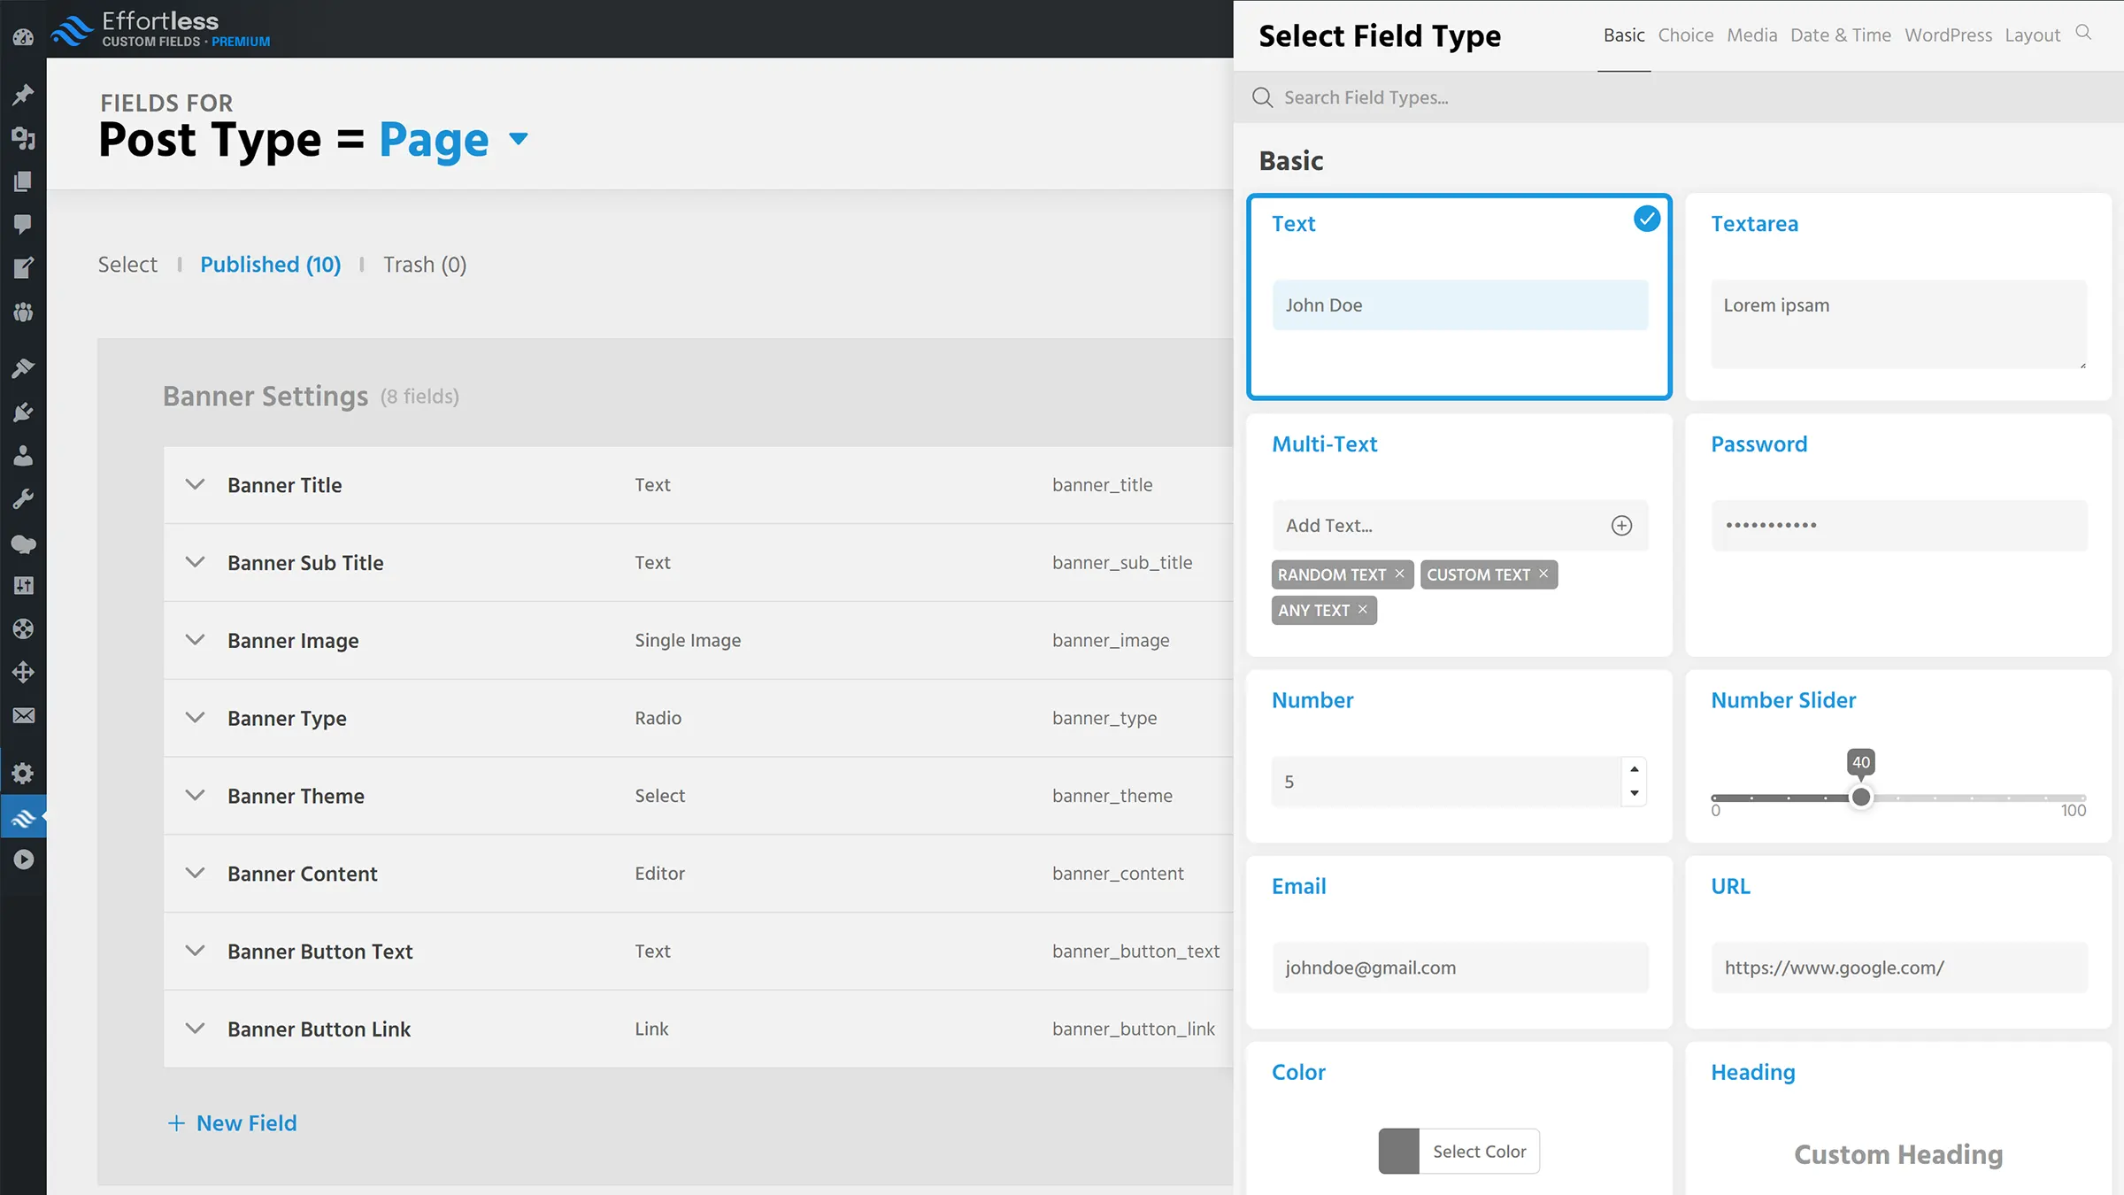This screenshot has width=2124, height=1195.
Task: Open the Pages icon in the sidebar
Action: (x=22, y=181)
